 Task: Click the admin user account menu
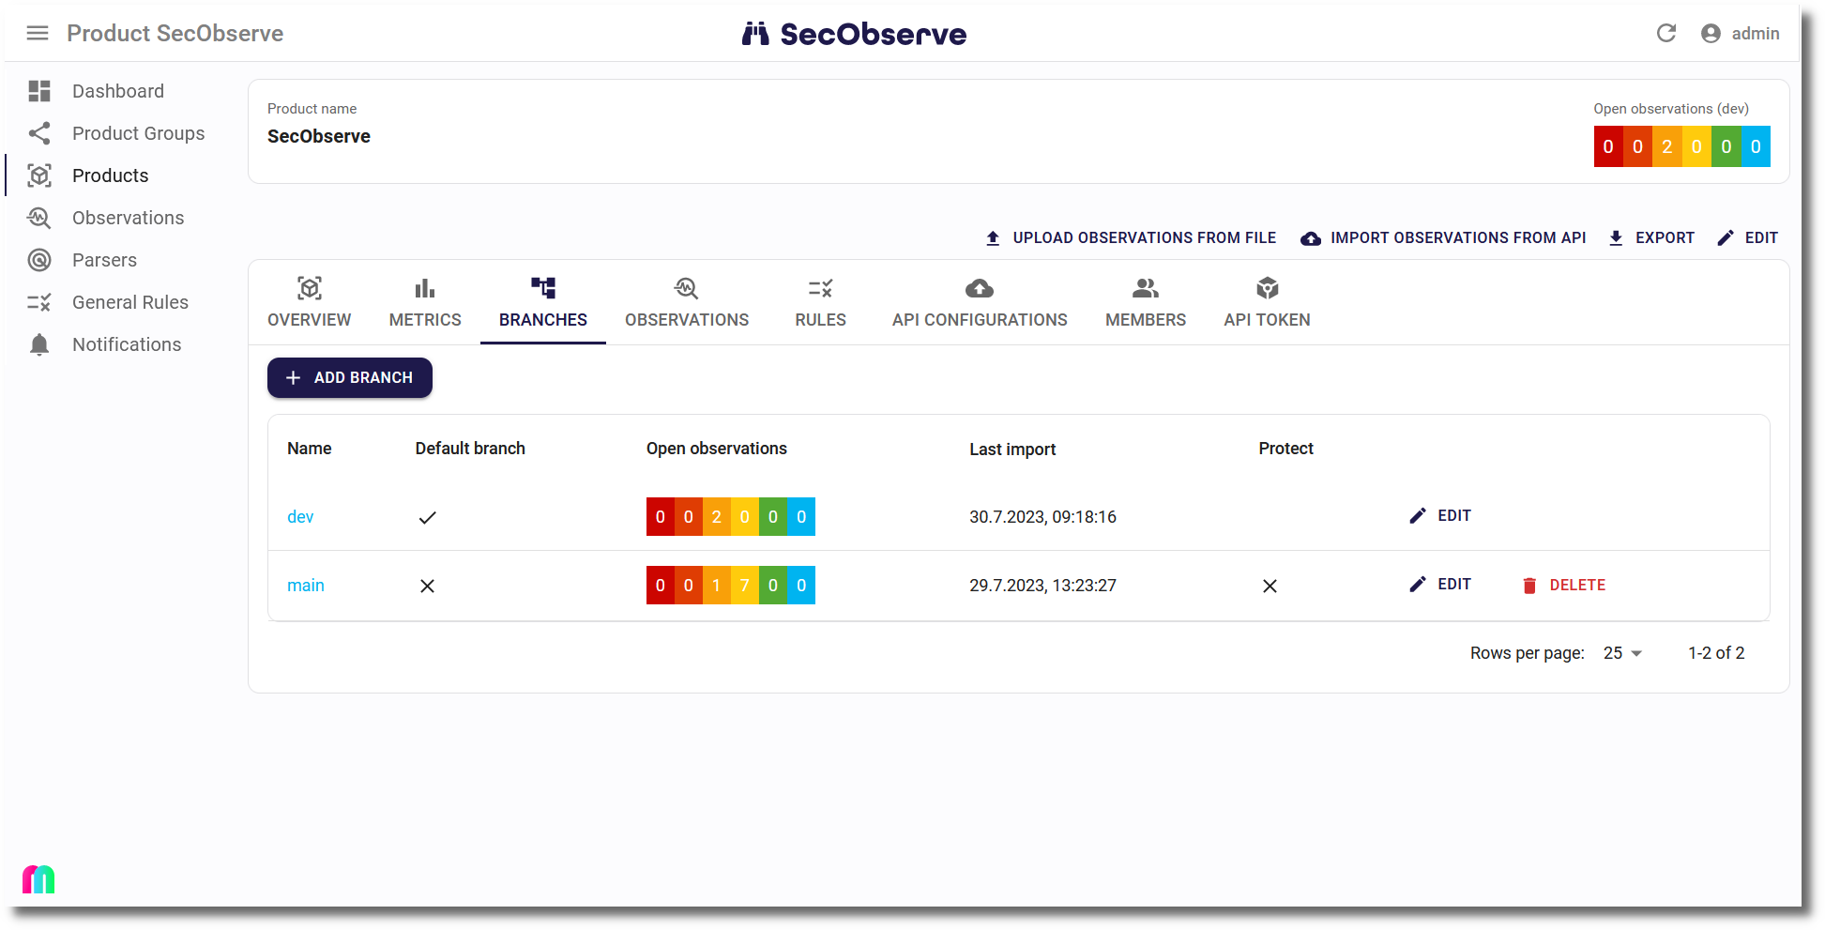click(x=1741, y=34)
